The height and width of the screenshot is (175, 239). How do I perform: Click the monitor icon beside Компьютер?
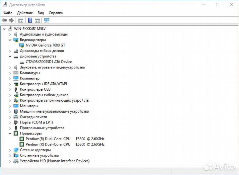(x=16, y=78)
